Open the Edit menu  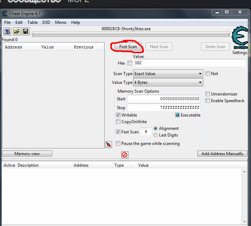coord(19,22)
